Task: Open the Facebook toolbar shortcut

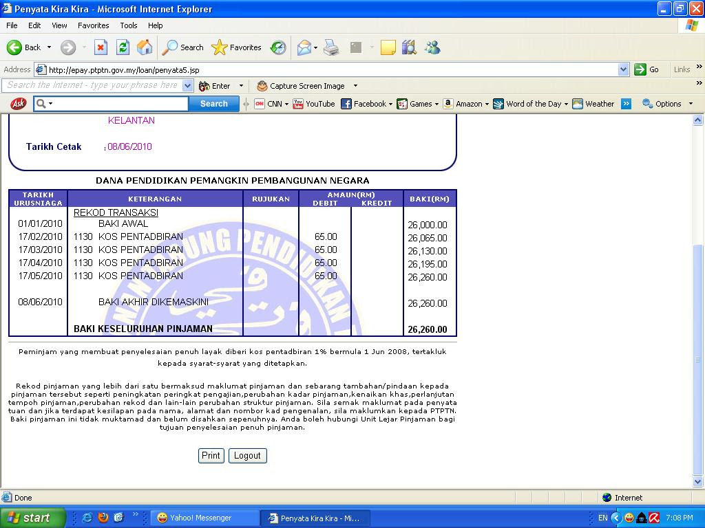Action: coord(366,104)
